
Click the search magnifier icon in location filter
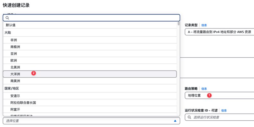pos(7,18)
